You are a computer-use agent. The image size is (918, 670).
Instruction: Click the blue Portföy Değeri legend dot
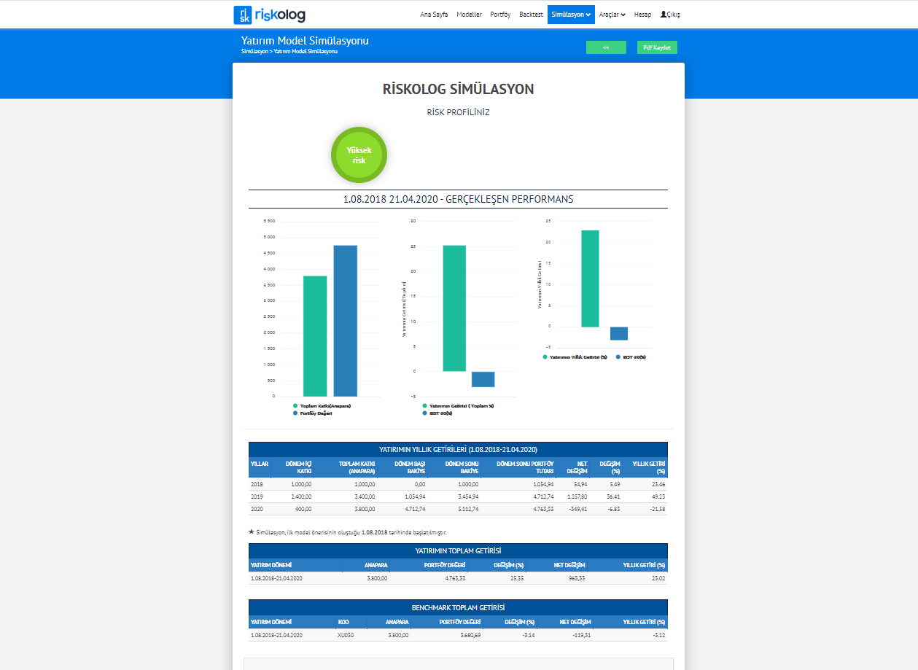295,413
